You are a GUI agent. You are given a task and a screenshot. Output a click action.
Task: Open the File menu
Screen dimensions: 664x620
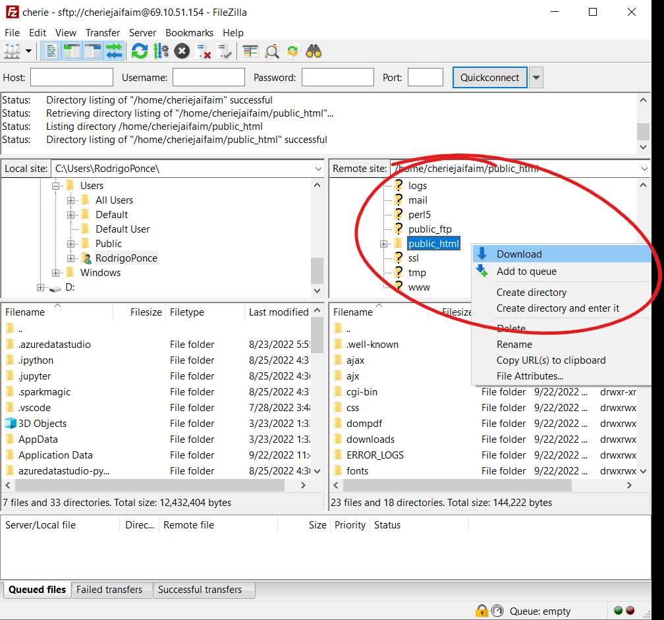coord(12,32)
